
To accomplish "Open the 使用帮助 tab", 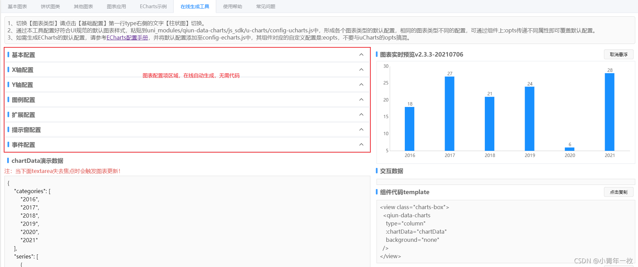I will pos(233,6).
